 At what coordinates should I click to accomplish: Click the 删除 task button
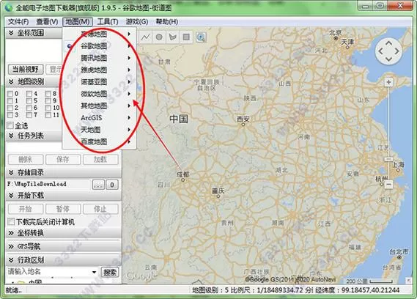pos(26,159)
